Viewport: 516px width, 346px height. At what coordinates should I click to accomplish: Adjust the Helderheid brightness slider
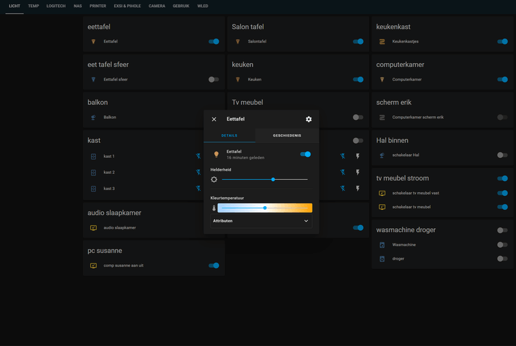(x=264, y=179)
